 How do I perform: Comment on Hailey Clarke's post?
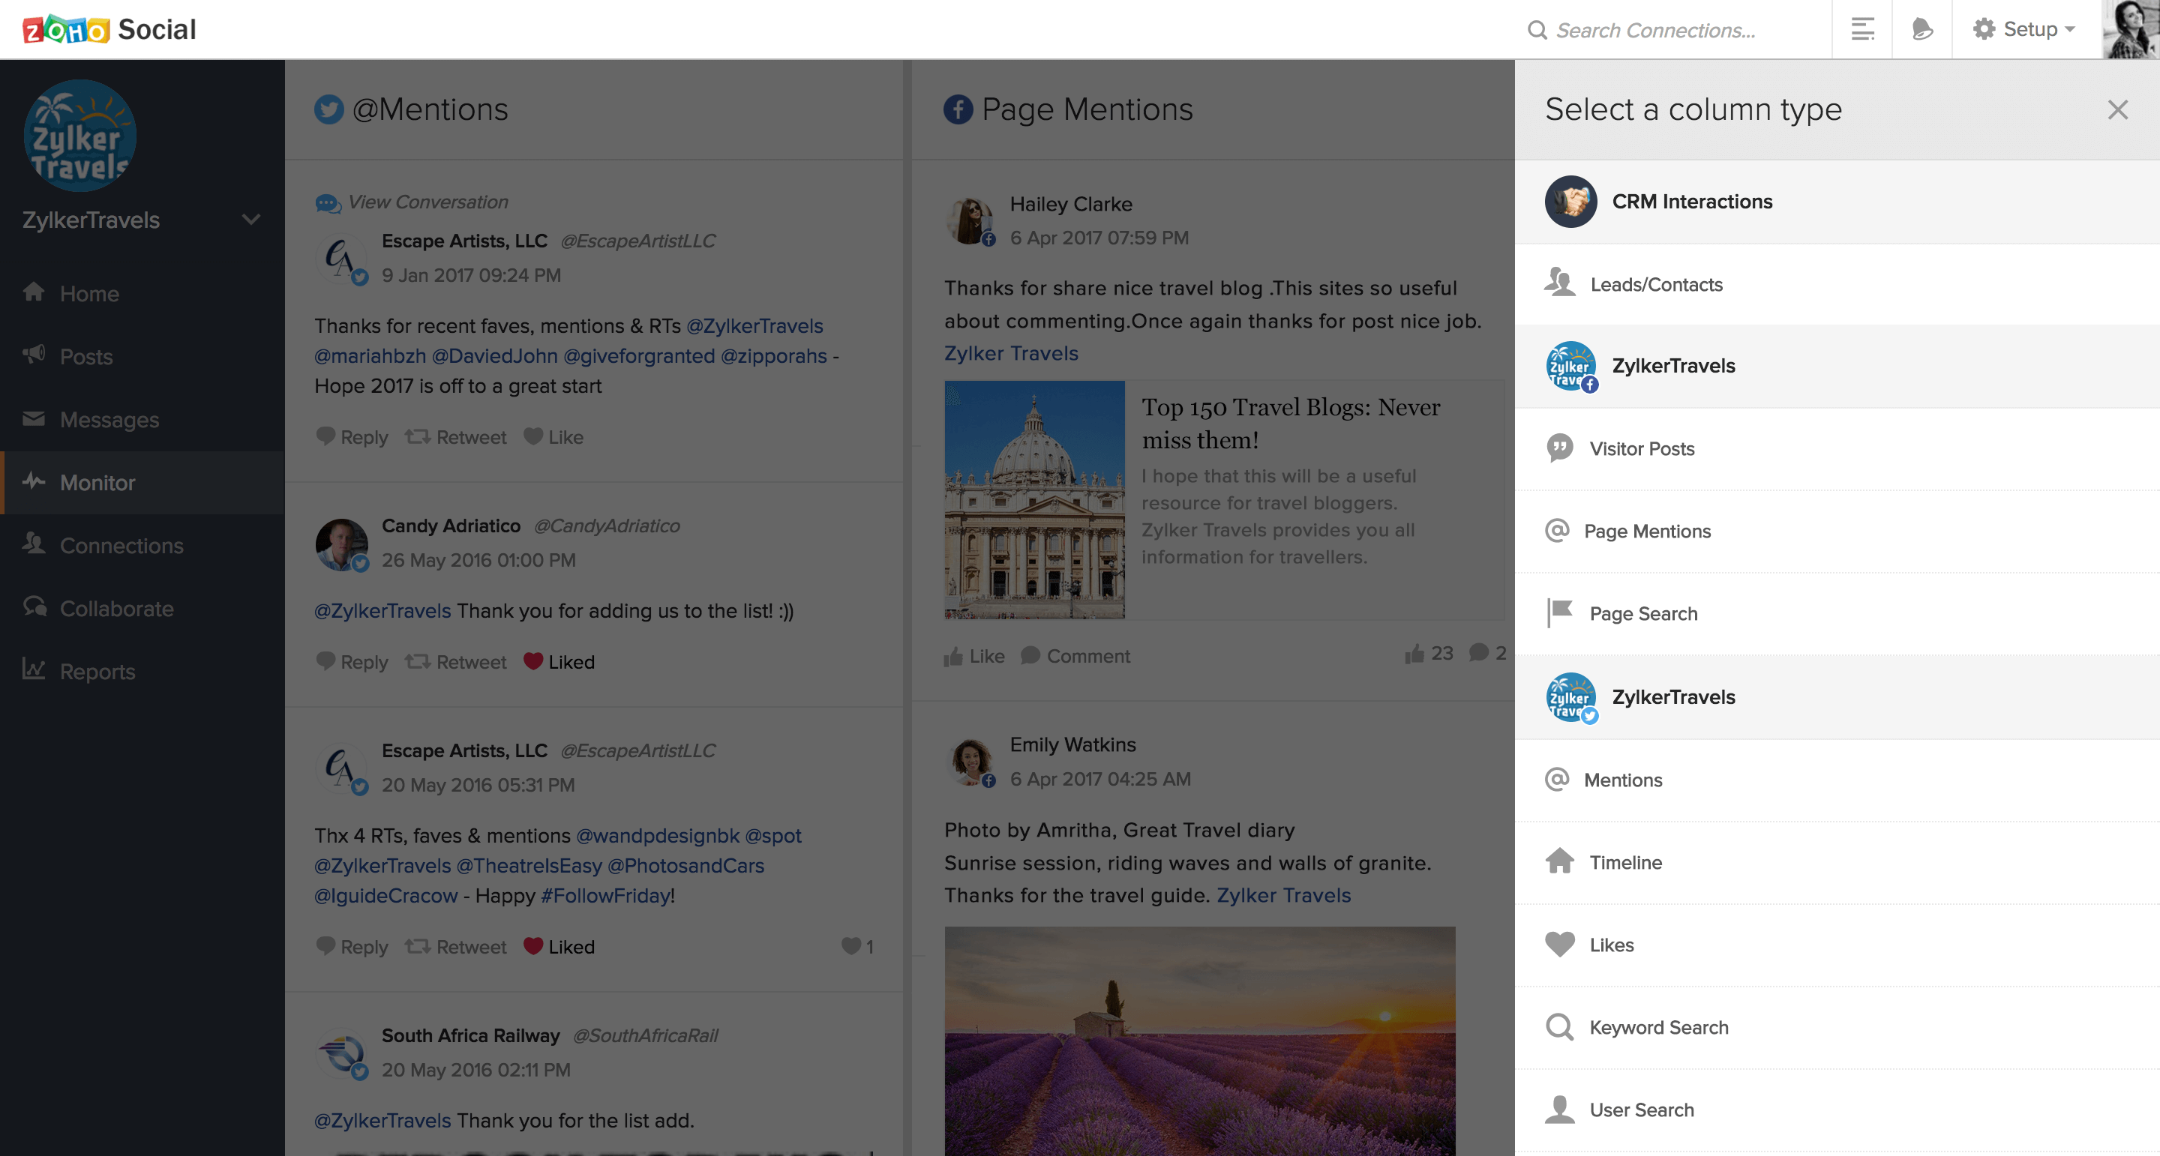1075,657
